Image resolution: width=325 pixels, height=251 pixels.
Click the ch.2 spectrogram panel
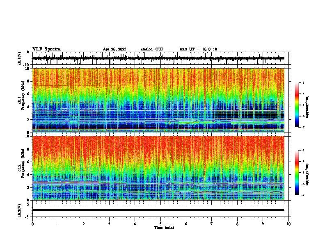pyautogui.click(x=158, y=168)
